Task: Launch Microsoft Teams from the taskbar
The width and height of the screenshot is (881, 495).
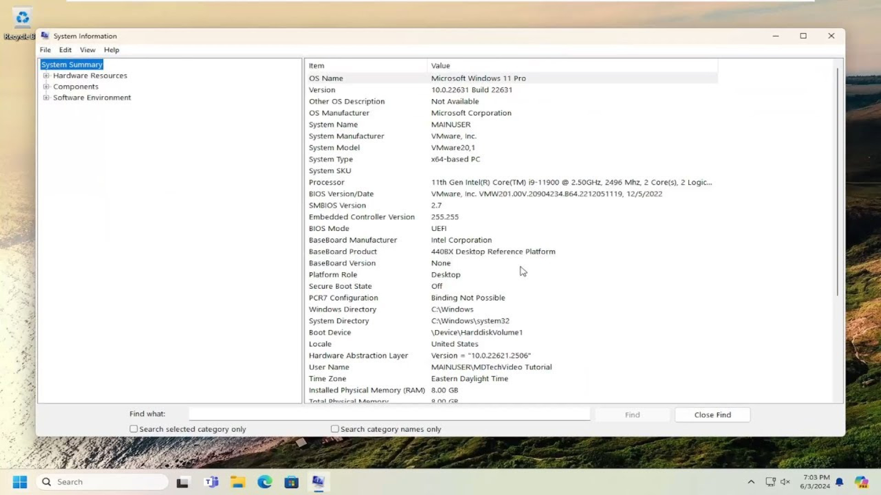Action: pyautogui.click(x=212, y=482)
